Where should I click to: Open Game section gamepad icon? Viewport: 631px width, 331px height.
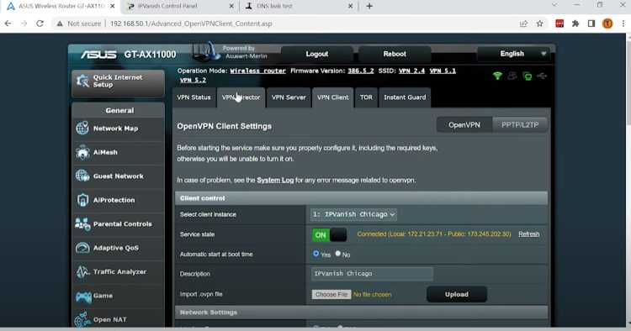tap(83, 297)
